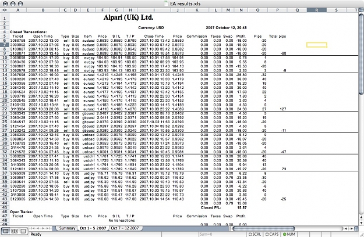Click the horizontal scrollbar thumb
This screenshot has width=364, height=237.
[263, 229]
